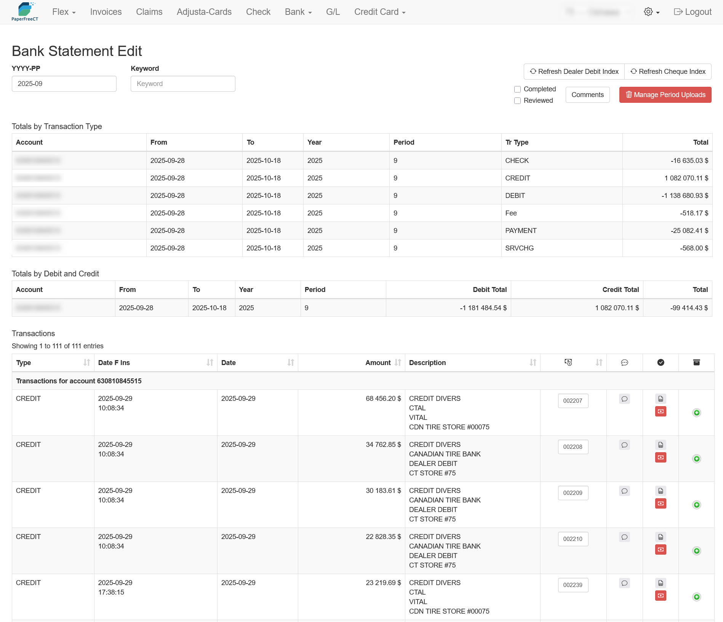Click green plus icon in the 30 183.61 $ row
This screenshot has width=723, height=622.
[x=696, y=505]
